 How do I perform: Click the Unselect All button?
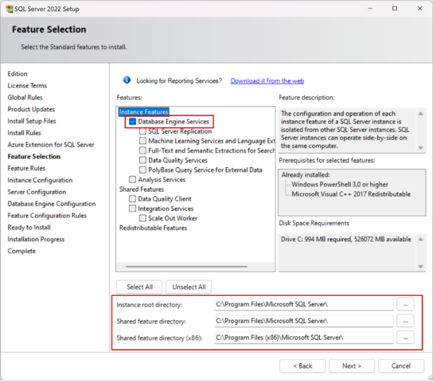[189, 287]
